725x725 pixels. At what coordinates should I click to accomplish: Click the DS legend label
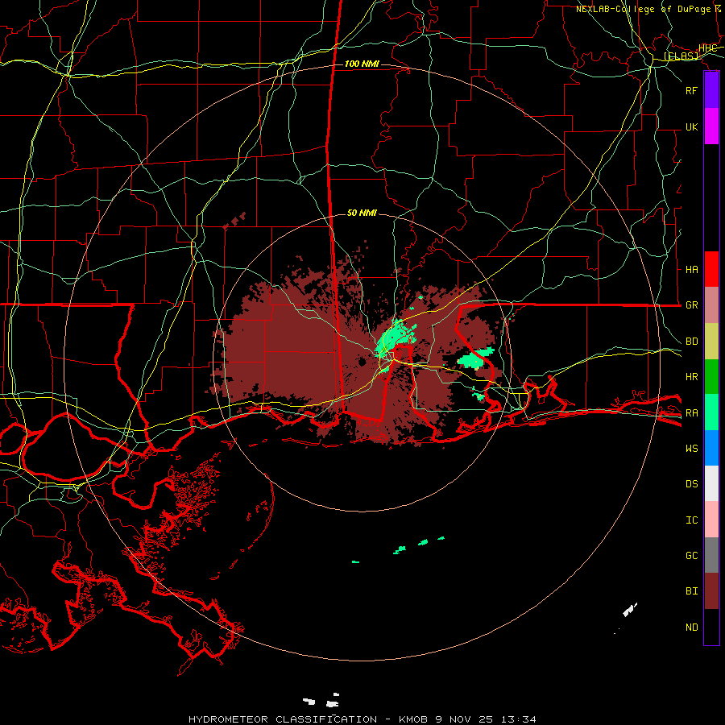click(691, 484)
